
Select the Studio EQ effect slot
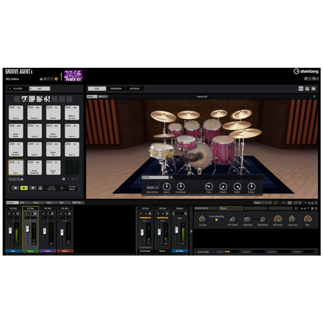click(x=205, y=208)
